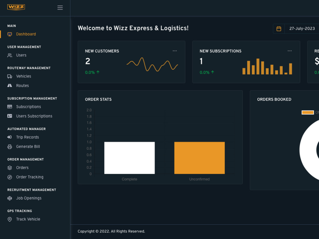Click the orange legend swatch in Orders Booked
The image size is (319, 239).
pos(308,112)
